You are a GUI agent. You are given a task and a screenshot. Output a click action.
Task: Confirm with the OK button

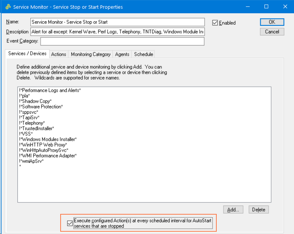click(x=272, y=22)
